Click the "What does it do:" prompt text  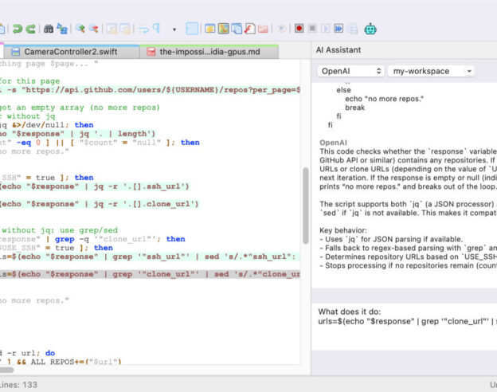(350, 312)
